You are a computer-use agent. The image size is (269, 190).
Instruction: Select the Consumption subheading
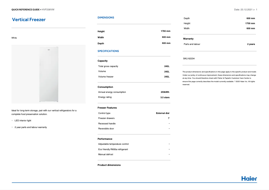tap(105, 87)
